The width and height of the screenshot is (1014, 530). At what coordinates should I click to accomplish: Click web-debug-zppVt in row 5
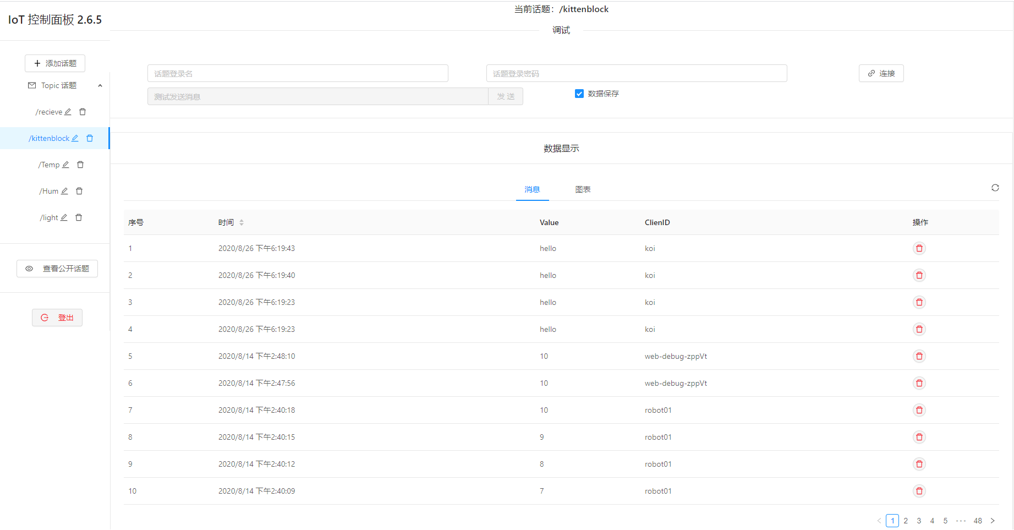(676, 356)
